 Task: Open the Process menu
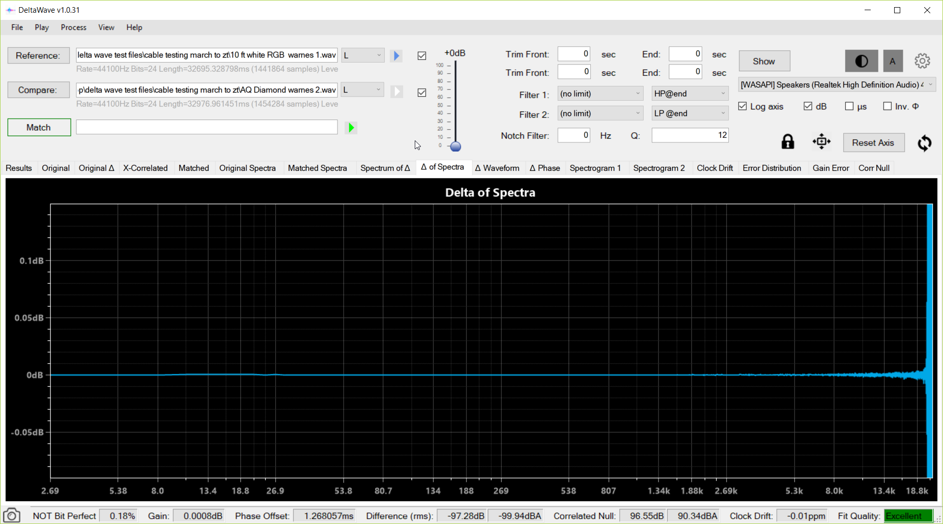click(73, 27)
